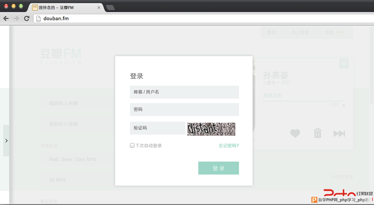This screenshot has width=374, height=205.
Task: Select the Mad, Sexy, Cool MHz channel
Action: [x=73, y=159]
